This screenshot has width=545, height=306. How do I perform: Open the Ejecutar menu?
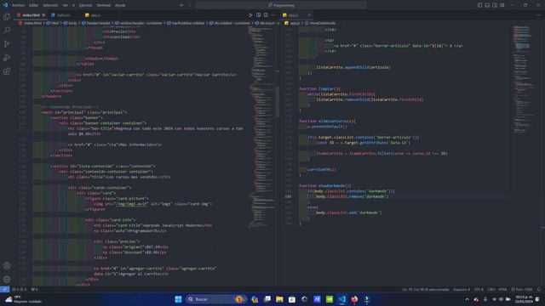pyautogui.click(x=85, y=5)
